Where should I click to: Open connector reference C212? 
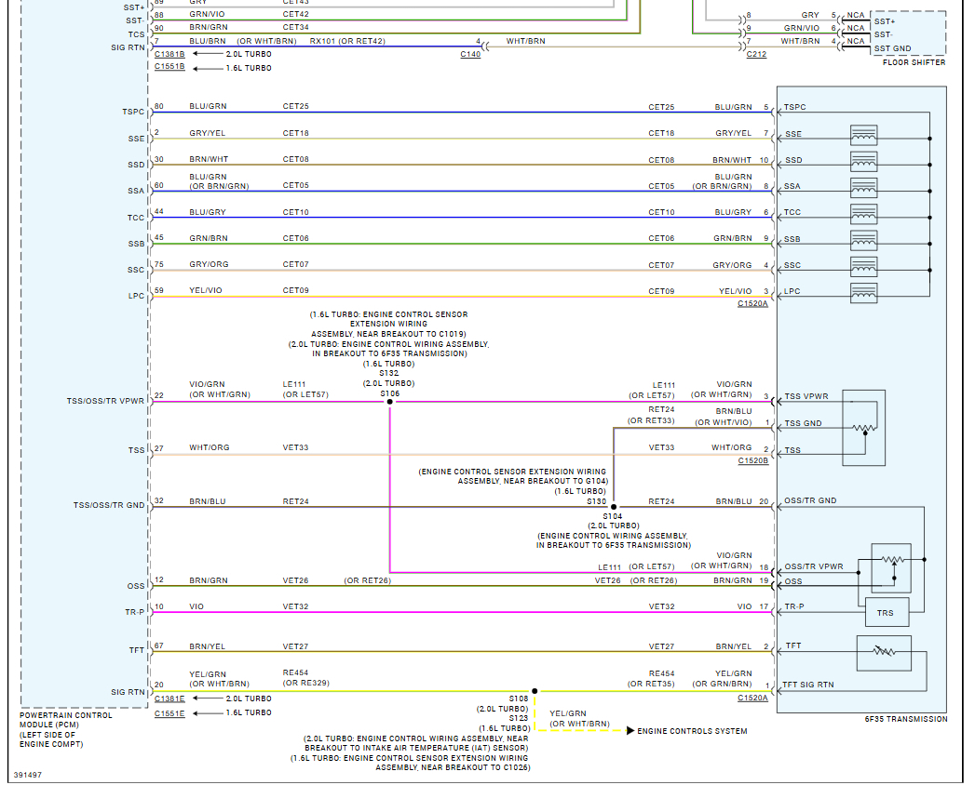[756, 54]
